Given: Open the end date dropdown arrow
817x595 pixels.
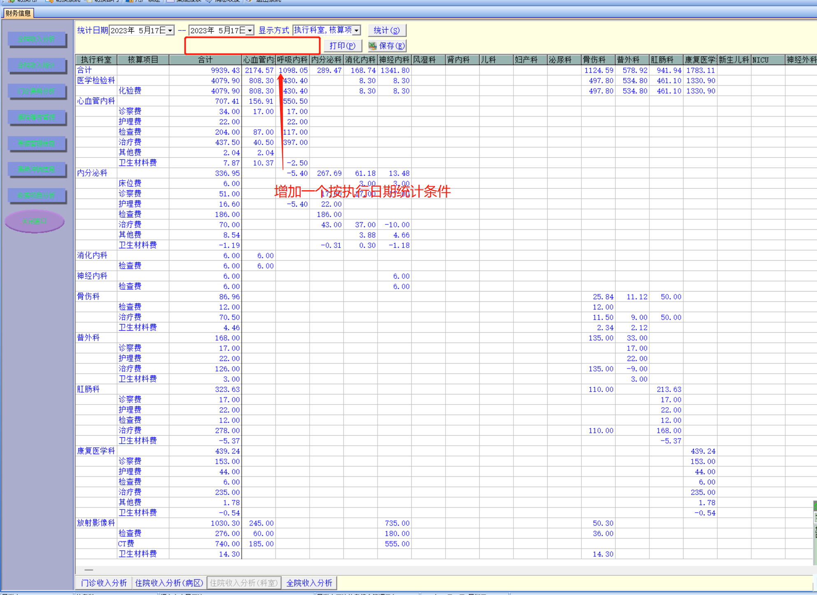Looking at the screenshot, I should coord(250,30).
